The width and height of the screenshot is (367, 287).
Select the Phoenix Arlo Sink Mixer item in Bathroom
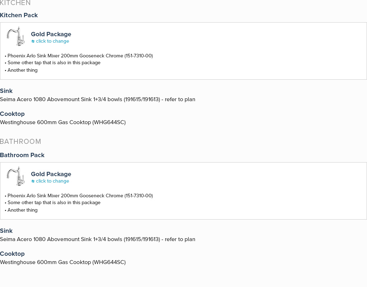pos(80,196)
